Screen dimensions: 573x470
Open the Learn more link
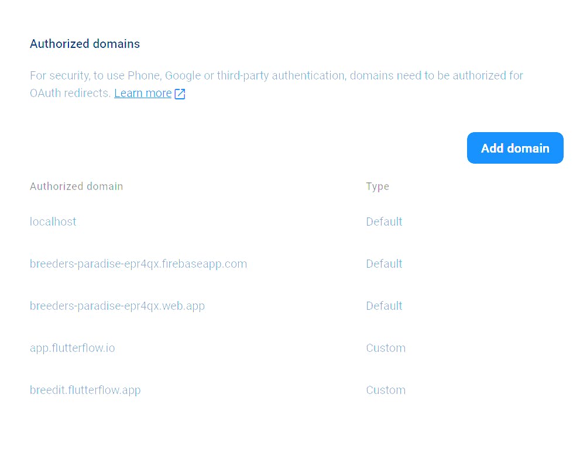[x=143, y=93]
